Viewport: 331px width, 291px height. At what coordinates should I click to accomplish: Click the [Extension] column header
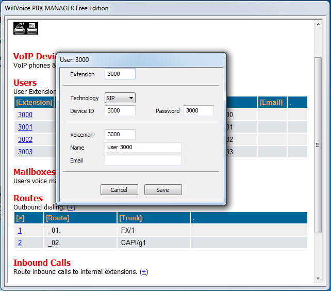[34, 103]
